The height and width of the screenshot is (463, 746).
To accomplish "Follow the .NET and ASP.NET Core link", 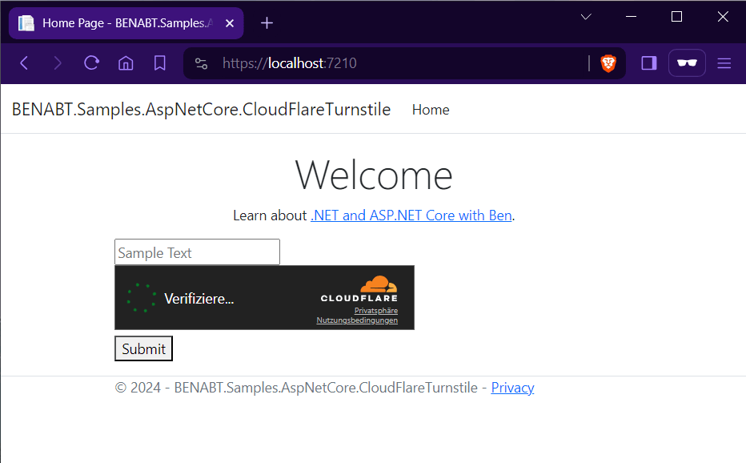I will pyautogui.click(x=411, y=215).
